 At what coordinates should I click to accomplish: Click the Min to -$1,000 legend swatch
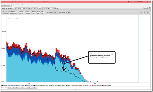point(8,85)
